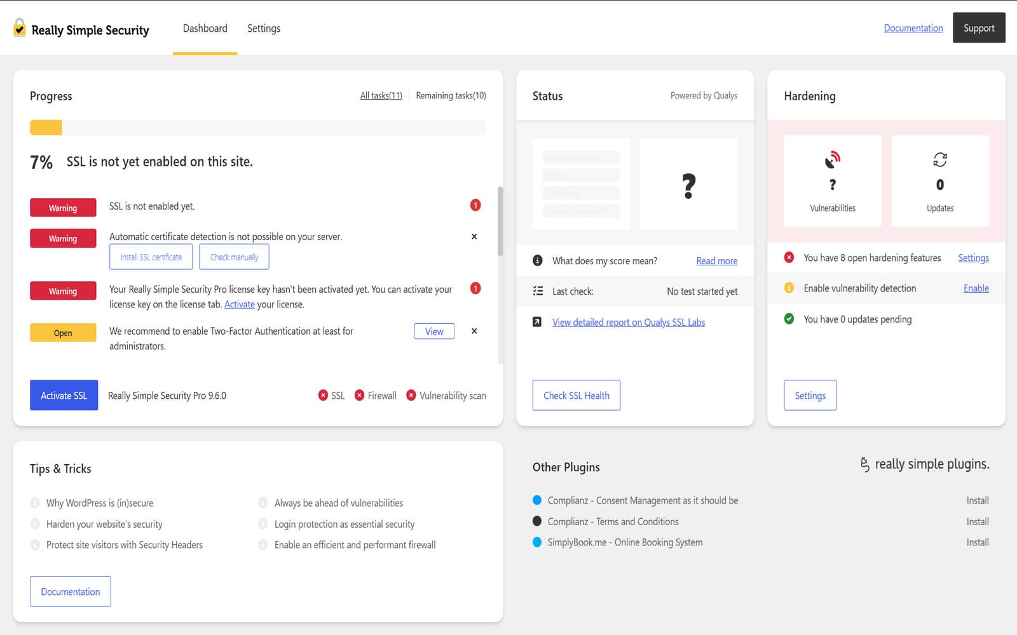Screen dimensions: 1017x635
Task: Open Read more about score meaning
Action: click(717, 261)
